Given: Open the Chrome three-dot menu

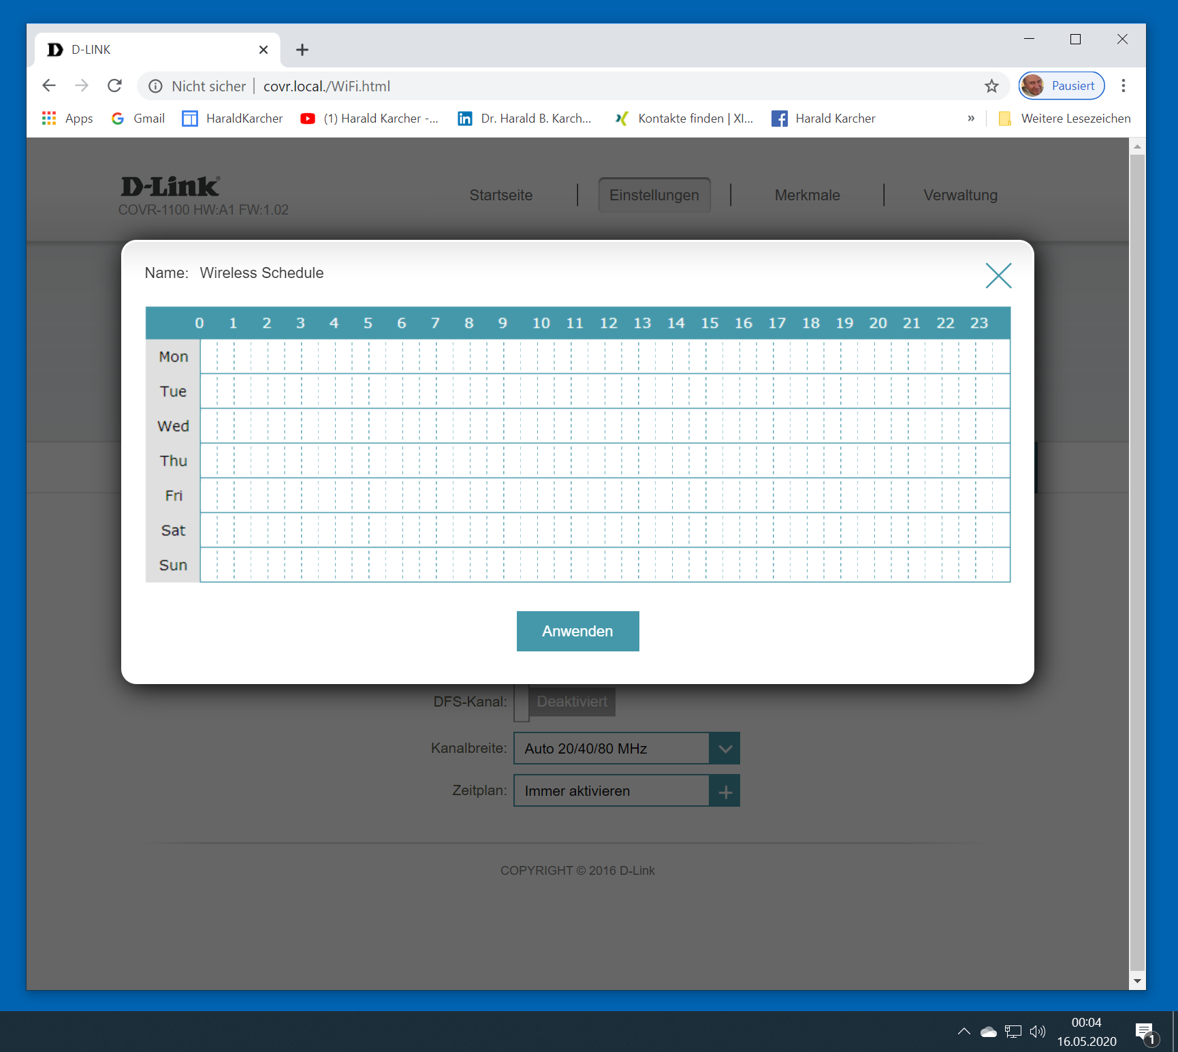Looking at the screenshot, I should pyautogui.click(x=1124, y=86).
